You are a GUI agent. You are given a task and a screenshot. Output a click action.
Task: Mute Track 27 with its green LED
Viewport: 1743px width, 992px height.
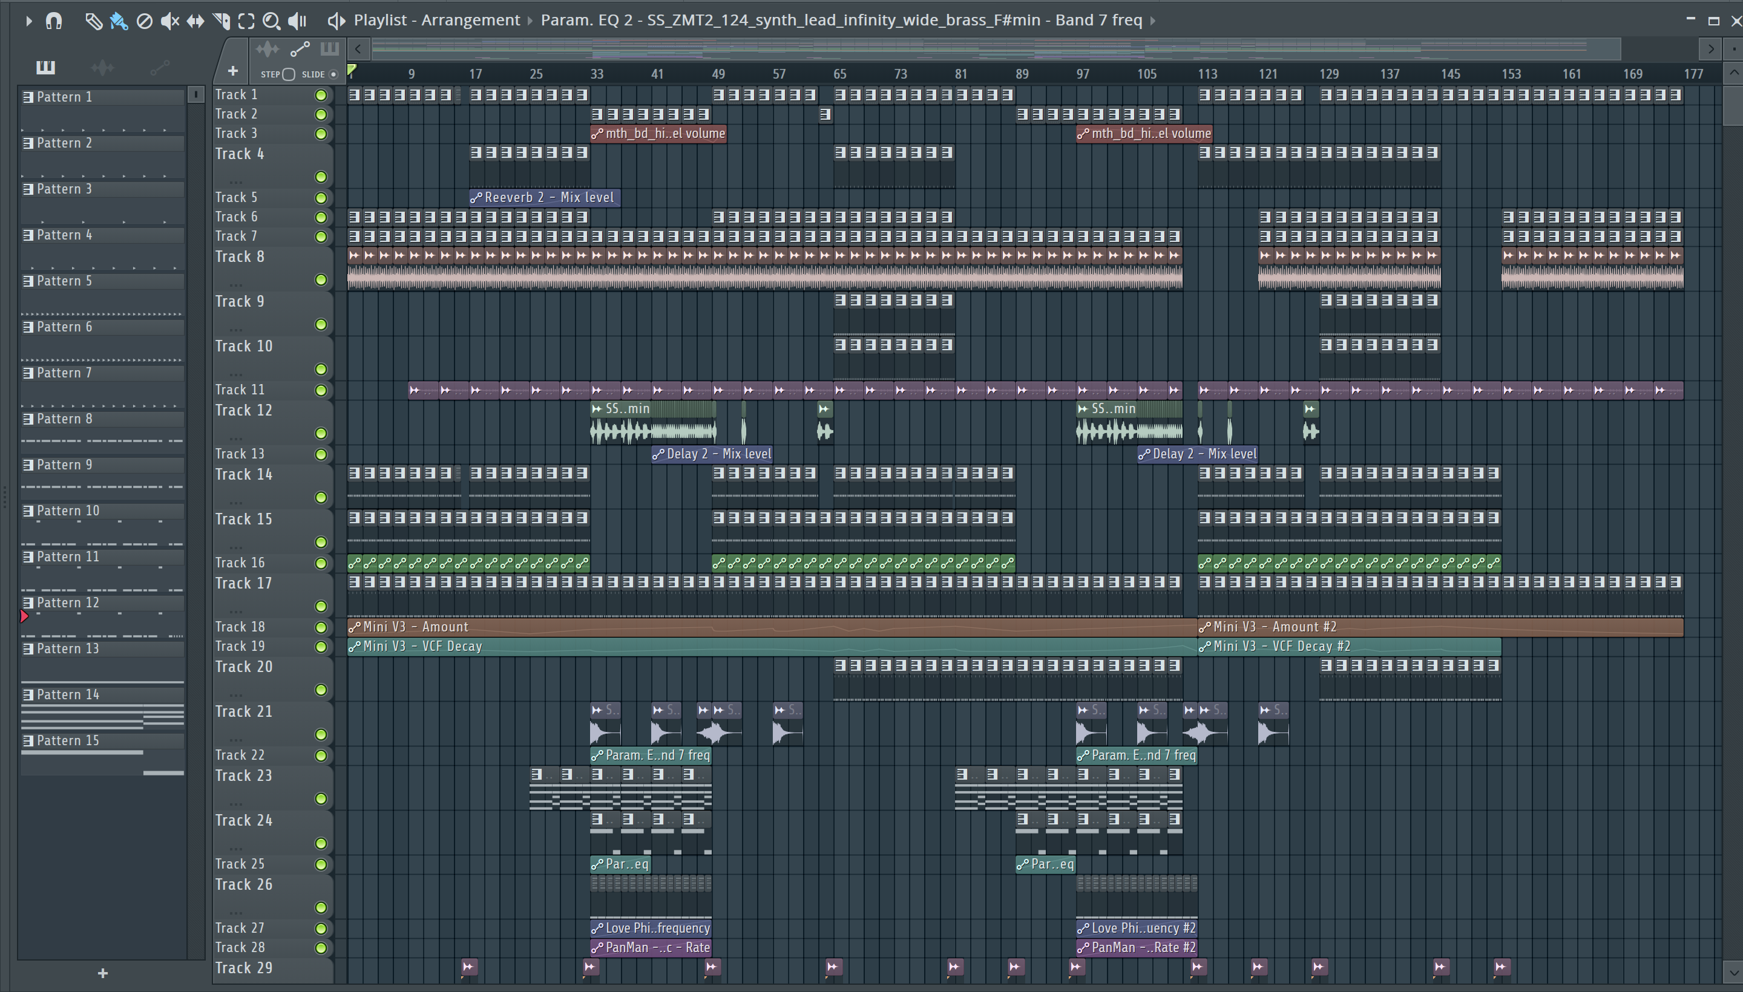tap(320, 928)
